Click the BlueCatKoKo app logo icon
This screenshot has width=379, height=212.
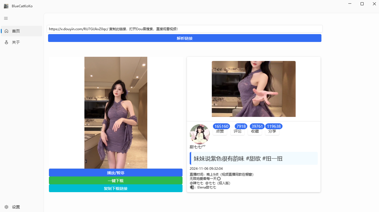click(6, 6)
